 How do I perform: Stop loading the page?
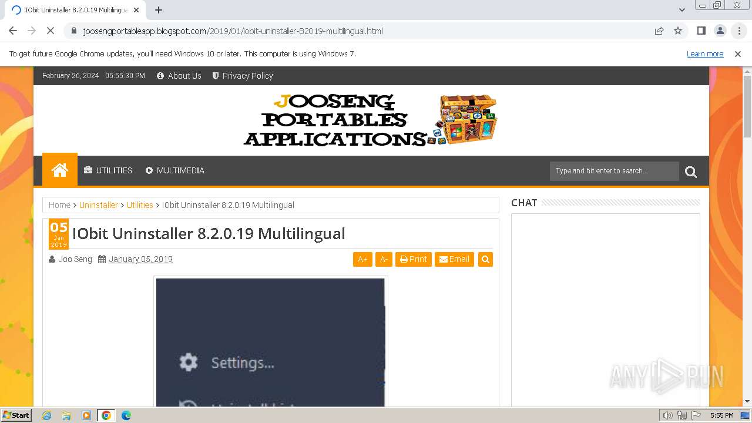[51, 31]
